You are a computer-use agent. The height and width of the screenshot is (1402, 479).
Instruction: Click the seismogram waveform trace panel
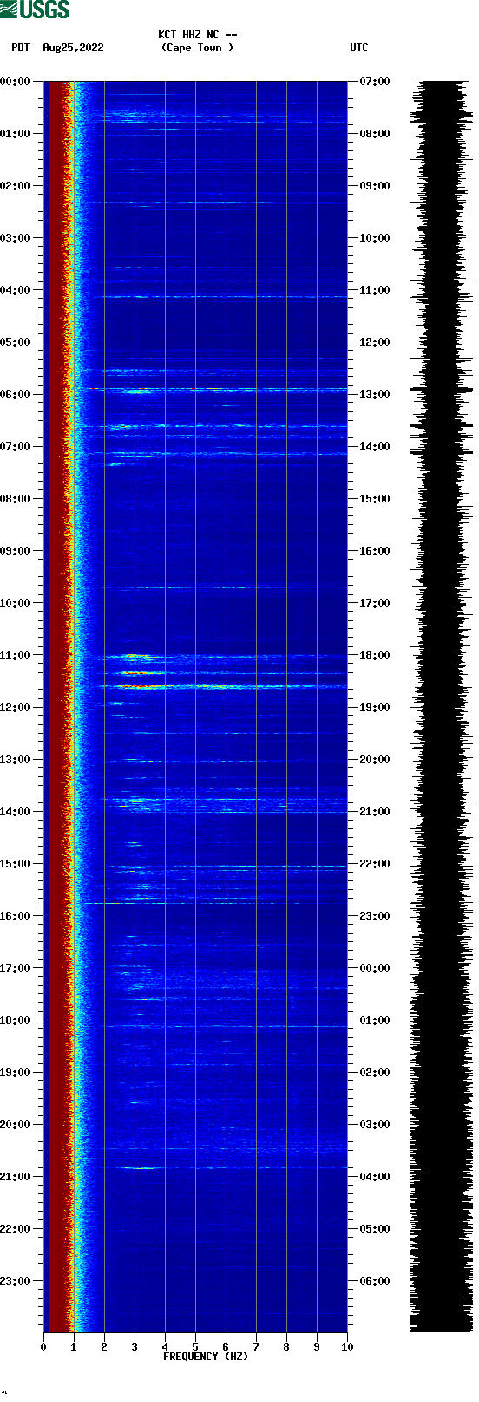pyautogui.click(x=442, y=707)
